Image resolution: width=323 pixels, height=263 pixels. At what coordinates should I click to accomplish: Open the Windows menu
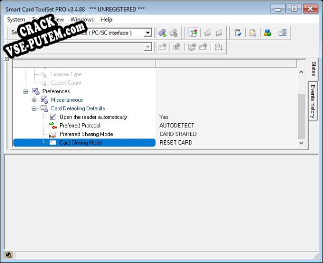coord(82,20)
